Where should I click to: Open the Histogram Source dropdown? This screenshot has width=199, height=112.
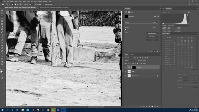pyautogui.click(x=178, y=26)
